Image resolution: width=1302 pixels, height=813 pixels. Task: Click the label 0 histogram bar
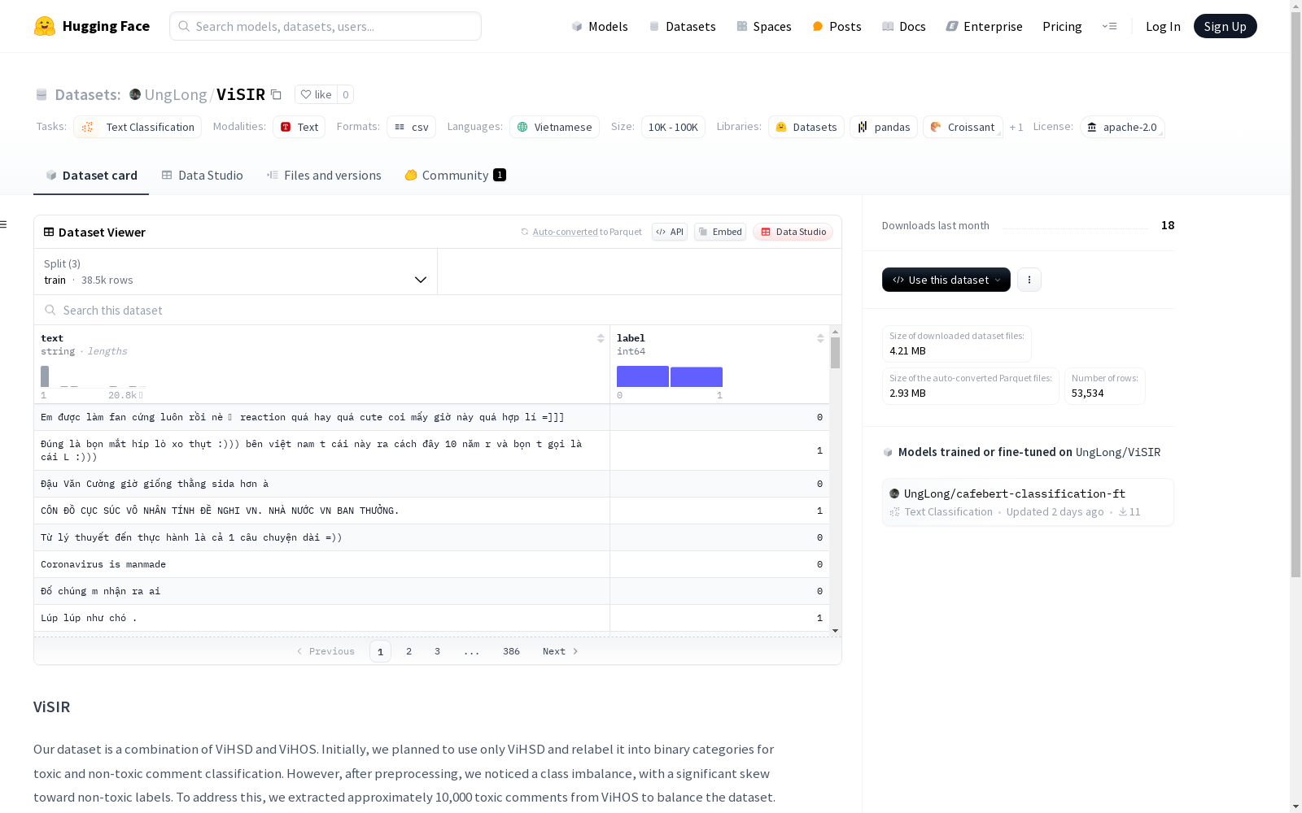643,376
